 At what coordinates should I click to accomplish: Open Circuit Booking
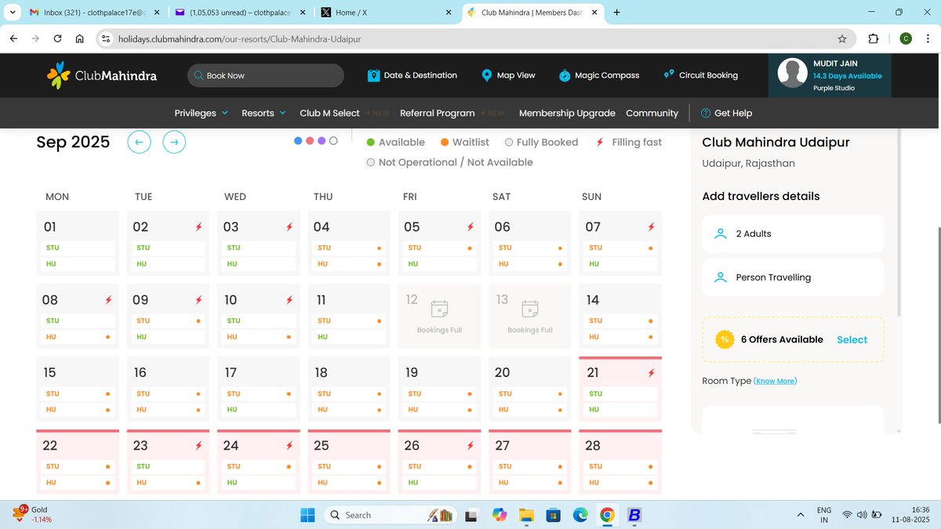(700, 75)
